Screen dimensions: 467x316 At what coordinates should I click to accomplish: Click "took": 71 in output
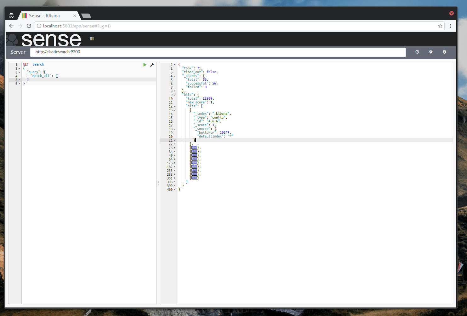(x=192, y=68)
